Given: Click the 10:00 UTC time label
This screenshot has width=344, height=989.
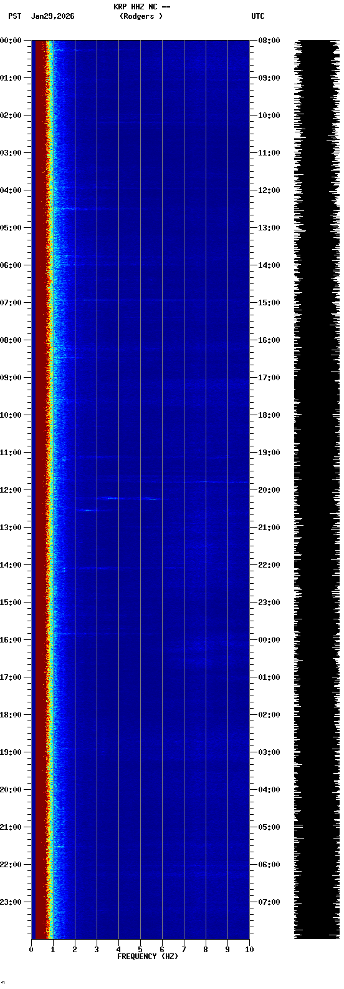Looking at the screenshot, I should pos(269,116).
